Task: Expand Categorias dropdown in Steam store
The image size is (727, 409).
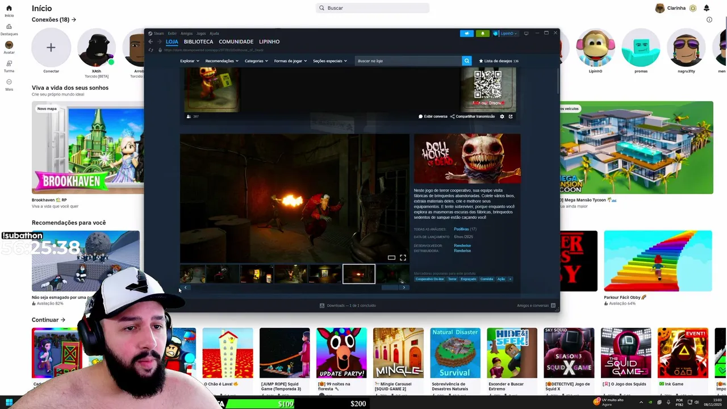Action: point(256,61)
